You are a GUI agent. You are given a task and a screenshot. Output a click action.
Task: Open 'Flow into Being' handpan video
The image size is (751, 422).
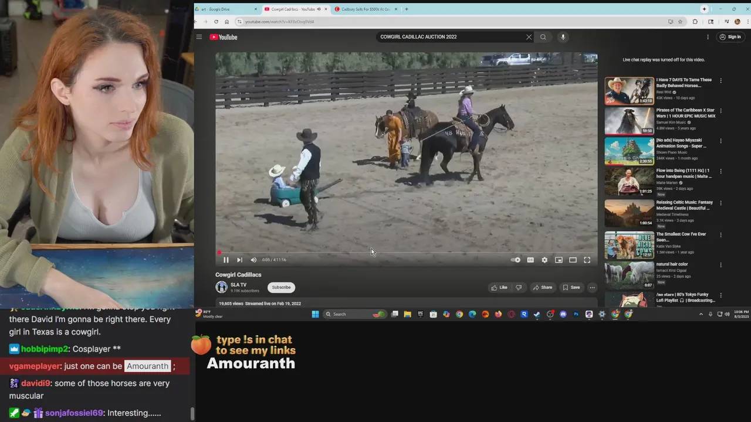pos(629,182)
